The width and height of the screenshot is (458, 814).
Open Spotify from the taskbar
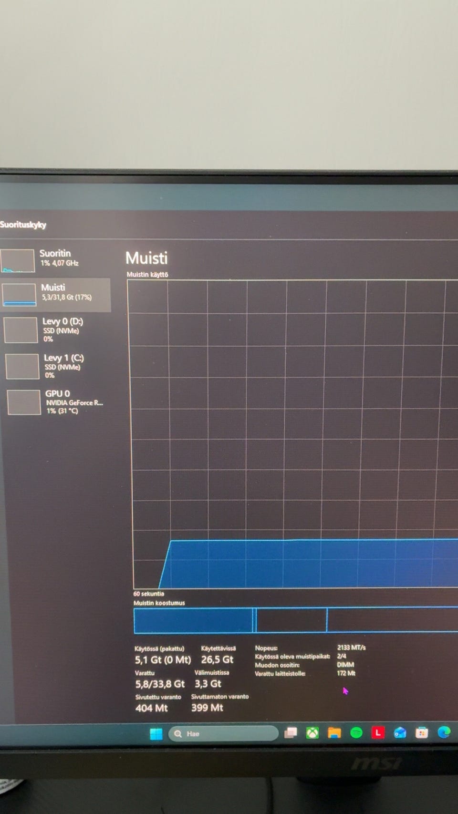[356, 732]
